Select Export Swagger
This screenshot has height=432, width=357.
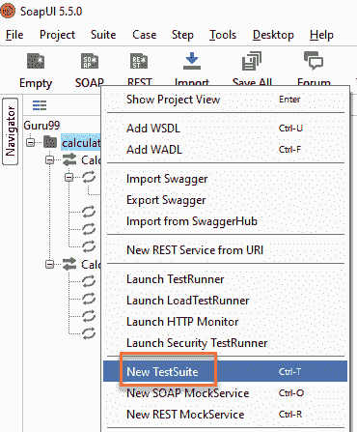pyautogui.click(x=226, y=200)
